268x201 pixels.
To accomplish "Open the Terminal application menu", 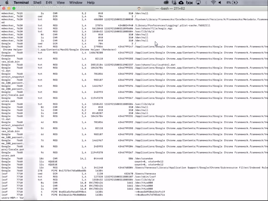I will tap(21, 3).
